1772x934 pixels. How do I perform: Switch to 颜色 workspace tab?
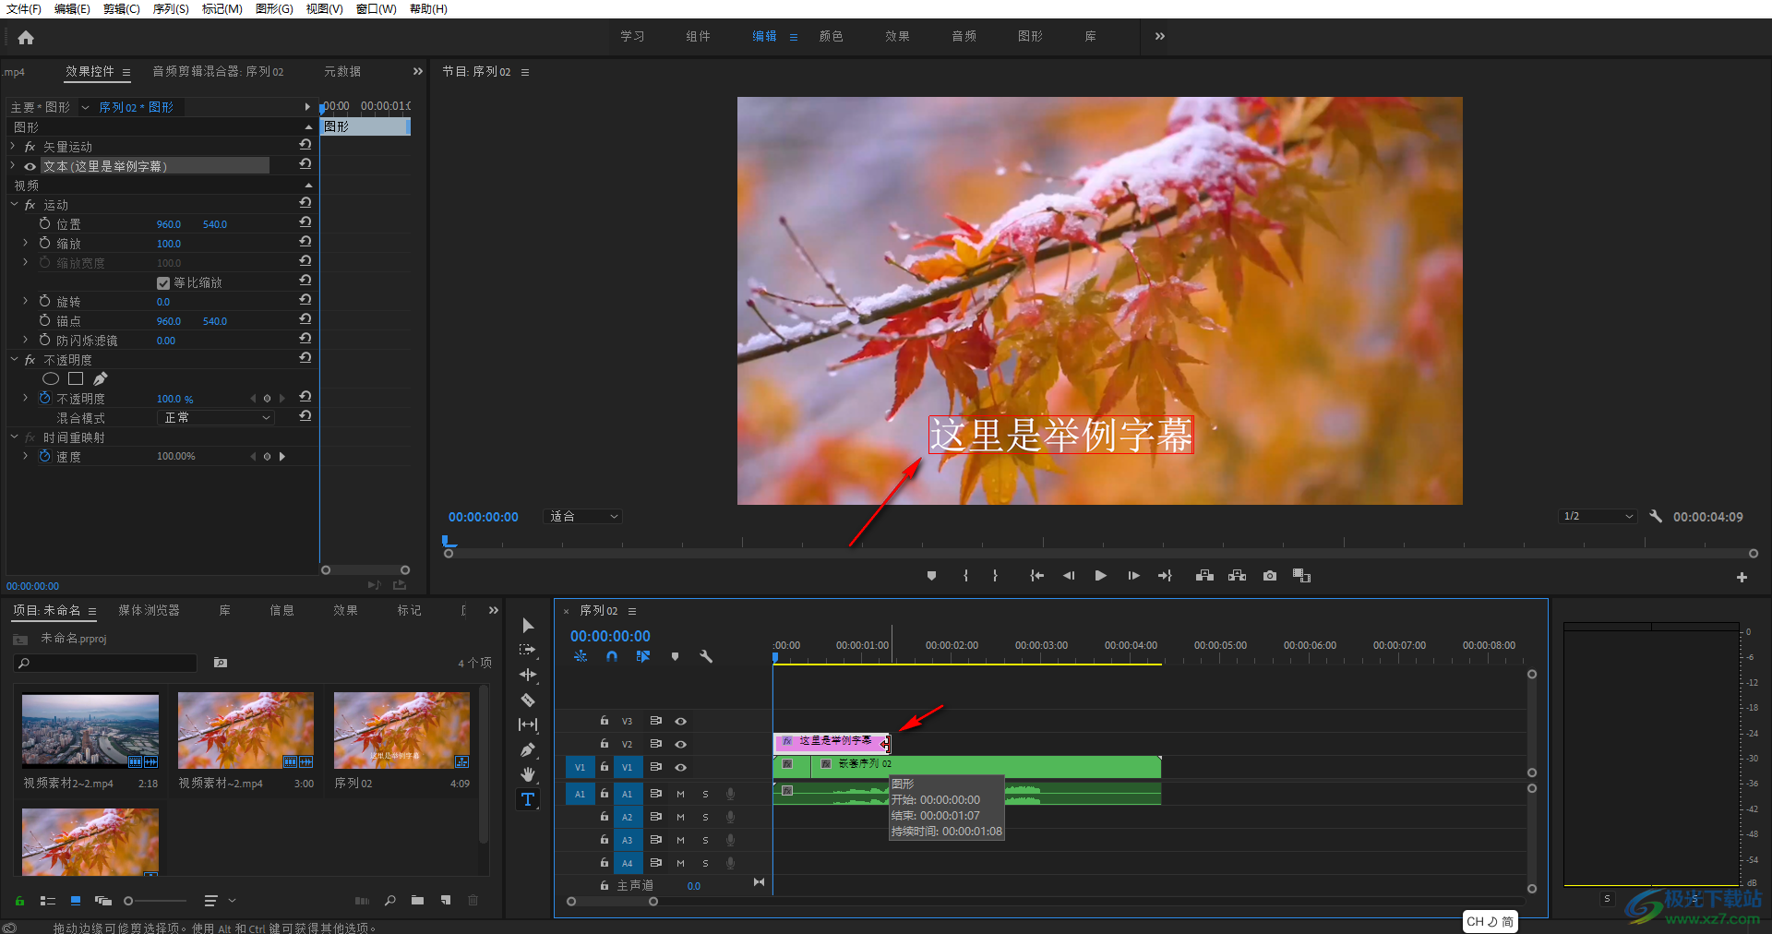pyautogui.click(x=831, y=37)
